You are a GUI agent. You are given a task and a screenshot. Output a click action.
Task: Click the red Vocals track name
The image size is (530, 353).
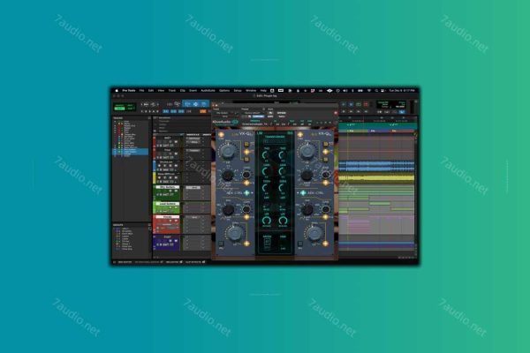coord(167,217)
